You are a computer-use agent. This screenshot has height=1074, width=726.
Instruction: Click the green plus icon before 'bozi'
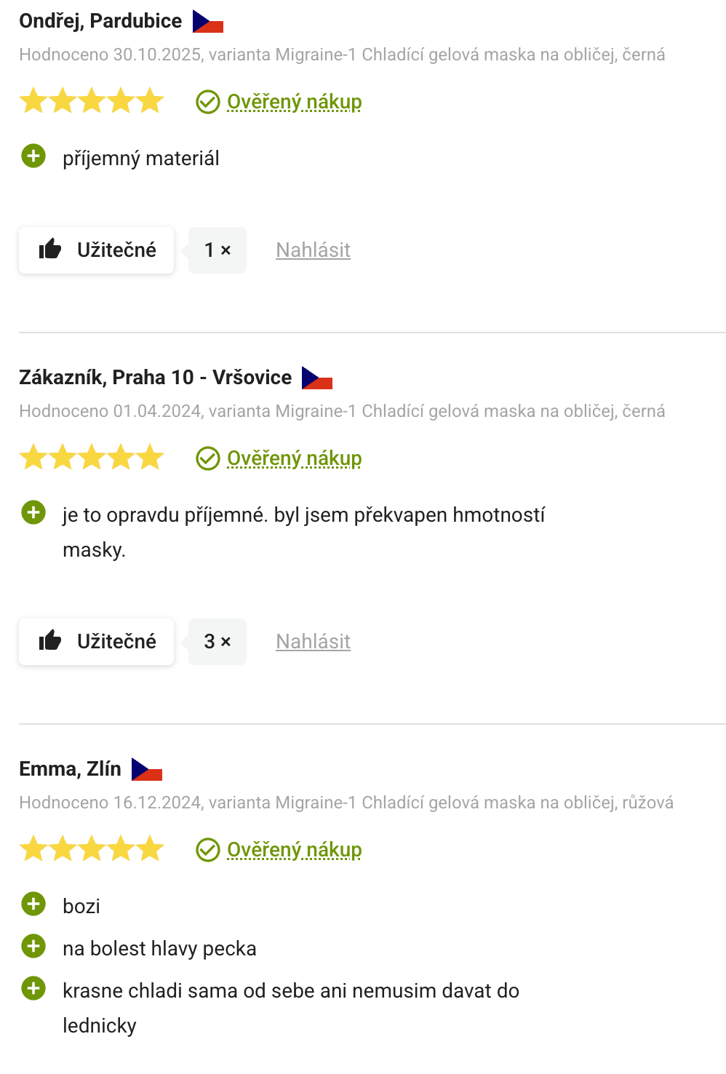[x=33, y=904]
